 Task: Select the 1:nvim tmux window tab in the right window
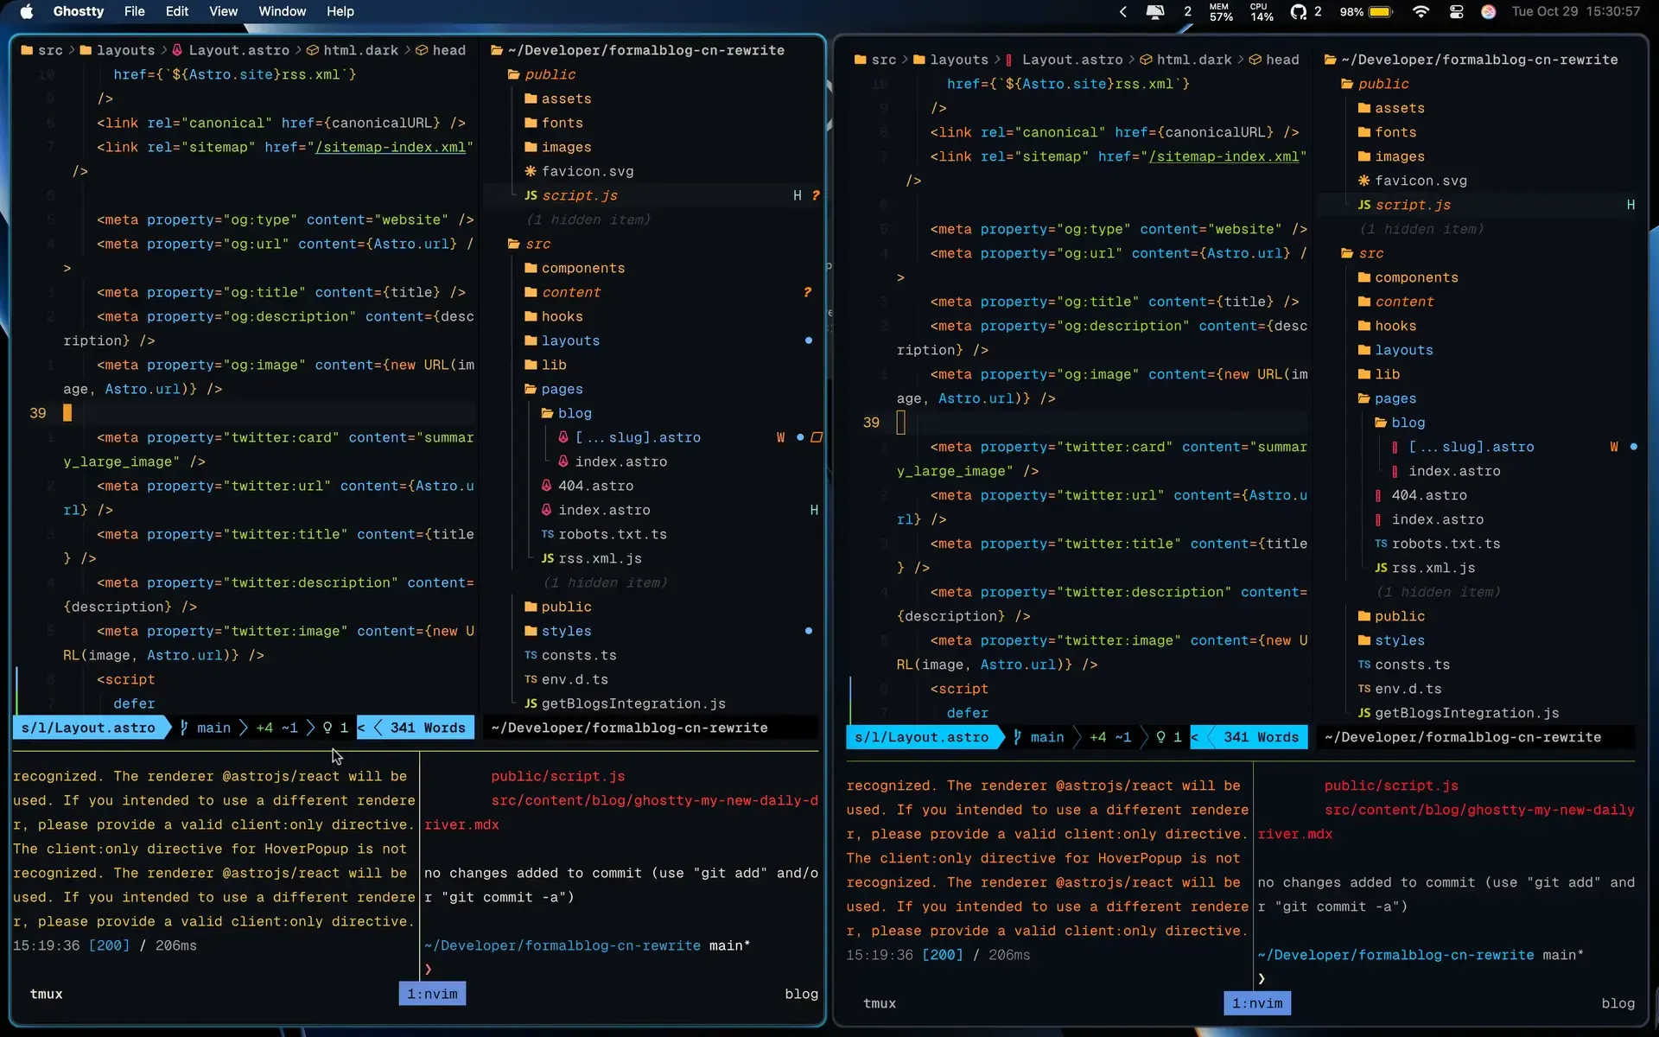(1258, 1003)
